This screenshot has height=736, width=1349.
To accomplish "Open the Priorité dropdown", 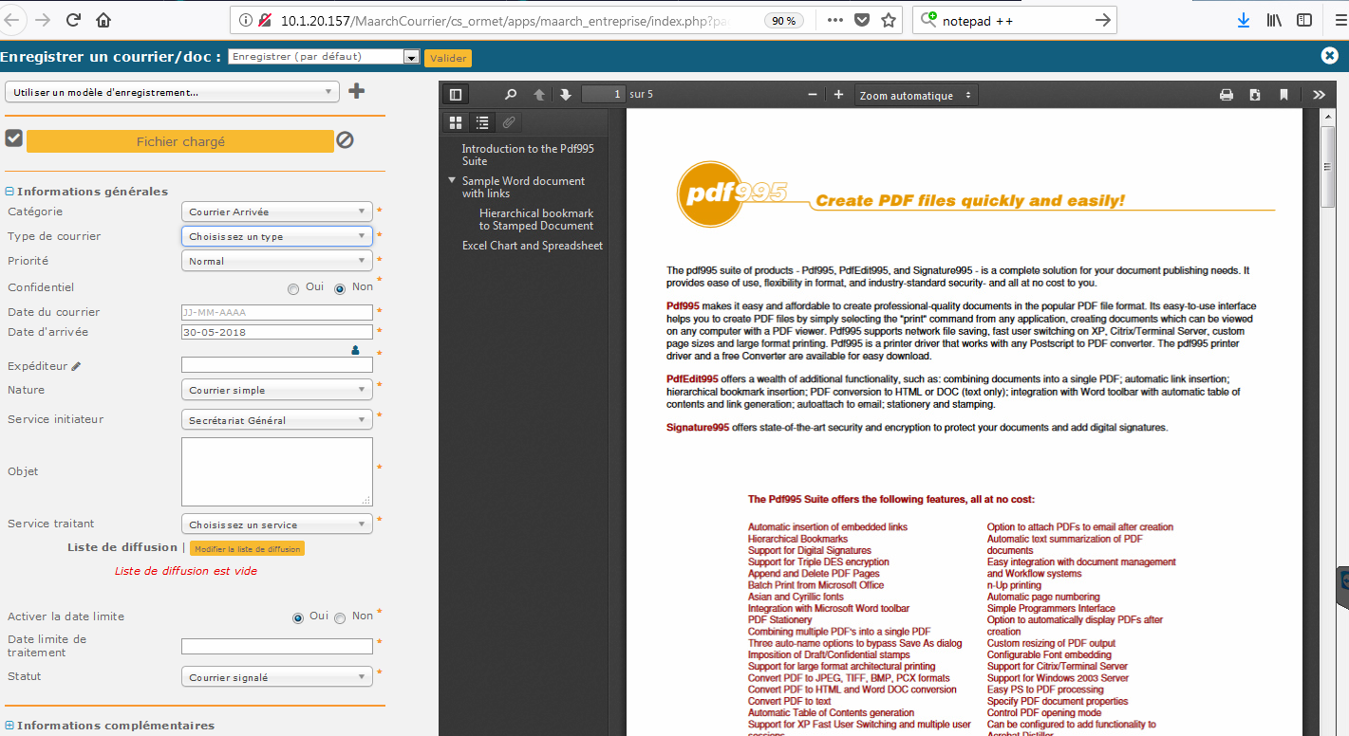I will click(x=277, y=261).
